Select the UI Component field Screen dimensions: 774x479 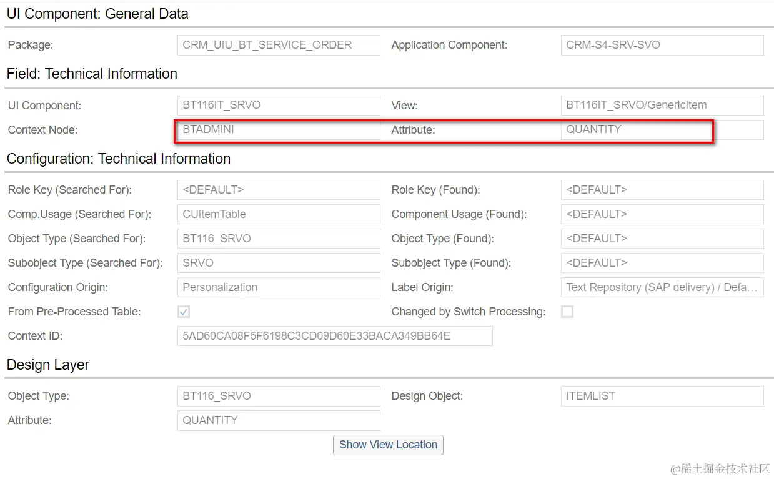(x=279, y=106)
